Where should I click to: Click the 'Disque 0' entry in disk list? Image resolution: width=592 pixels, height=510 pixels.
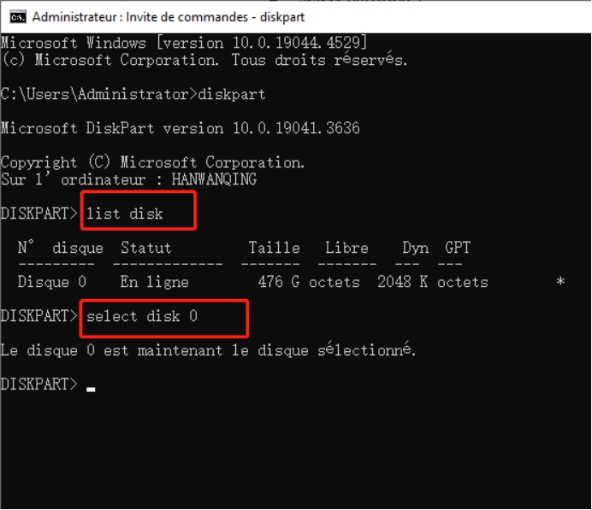51,282
